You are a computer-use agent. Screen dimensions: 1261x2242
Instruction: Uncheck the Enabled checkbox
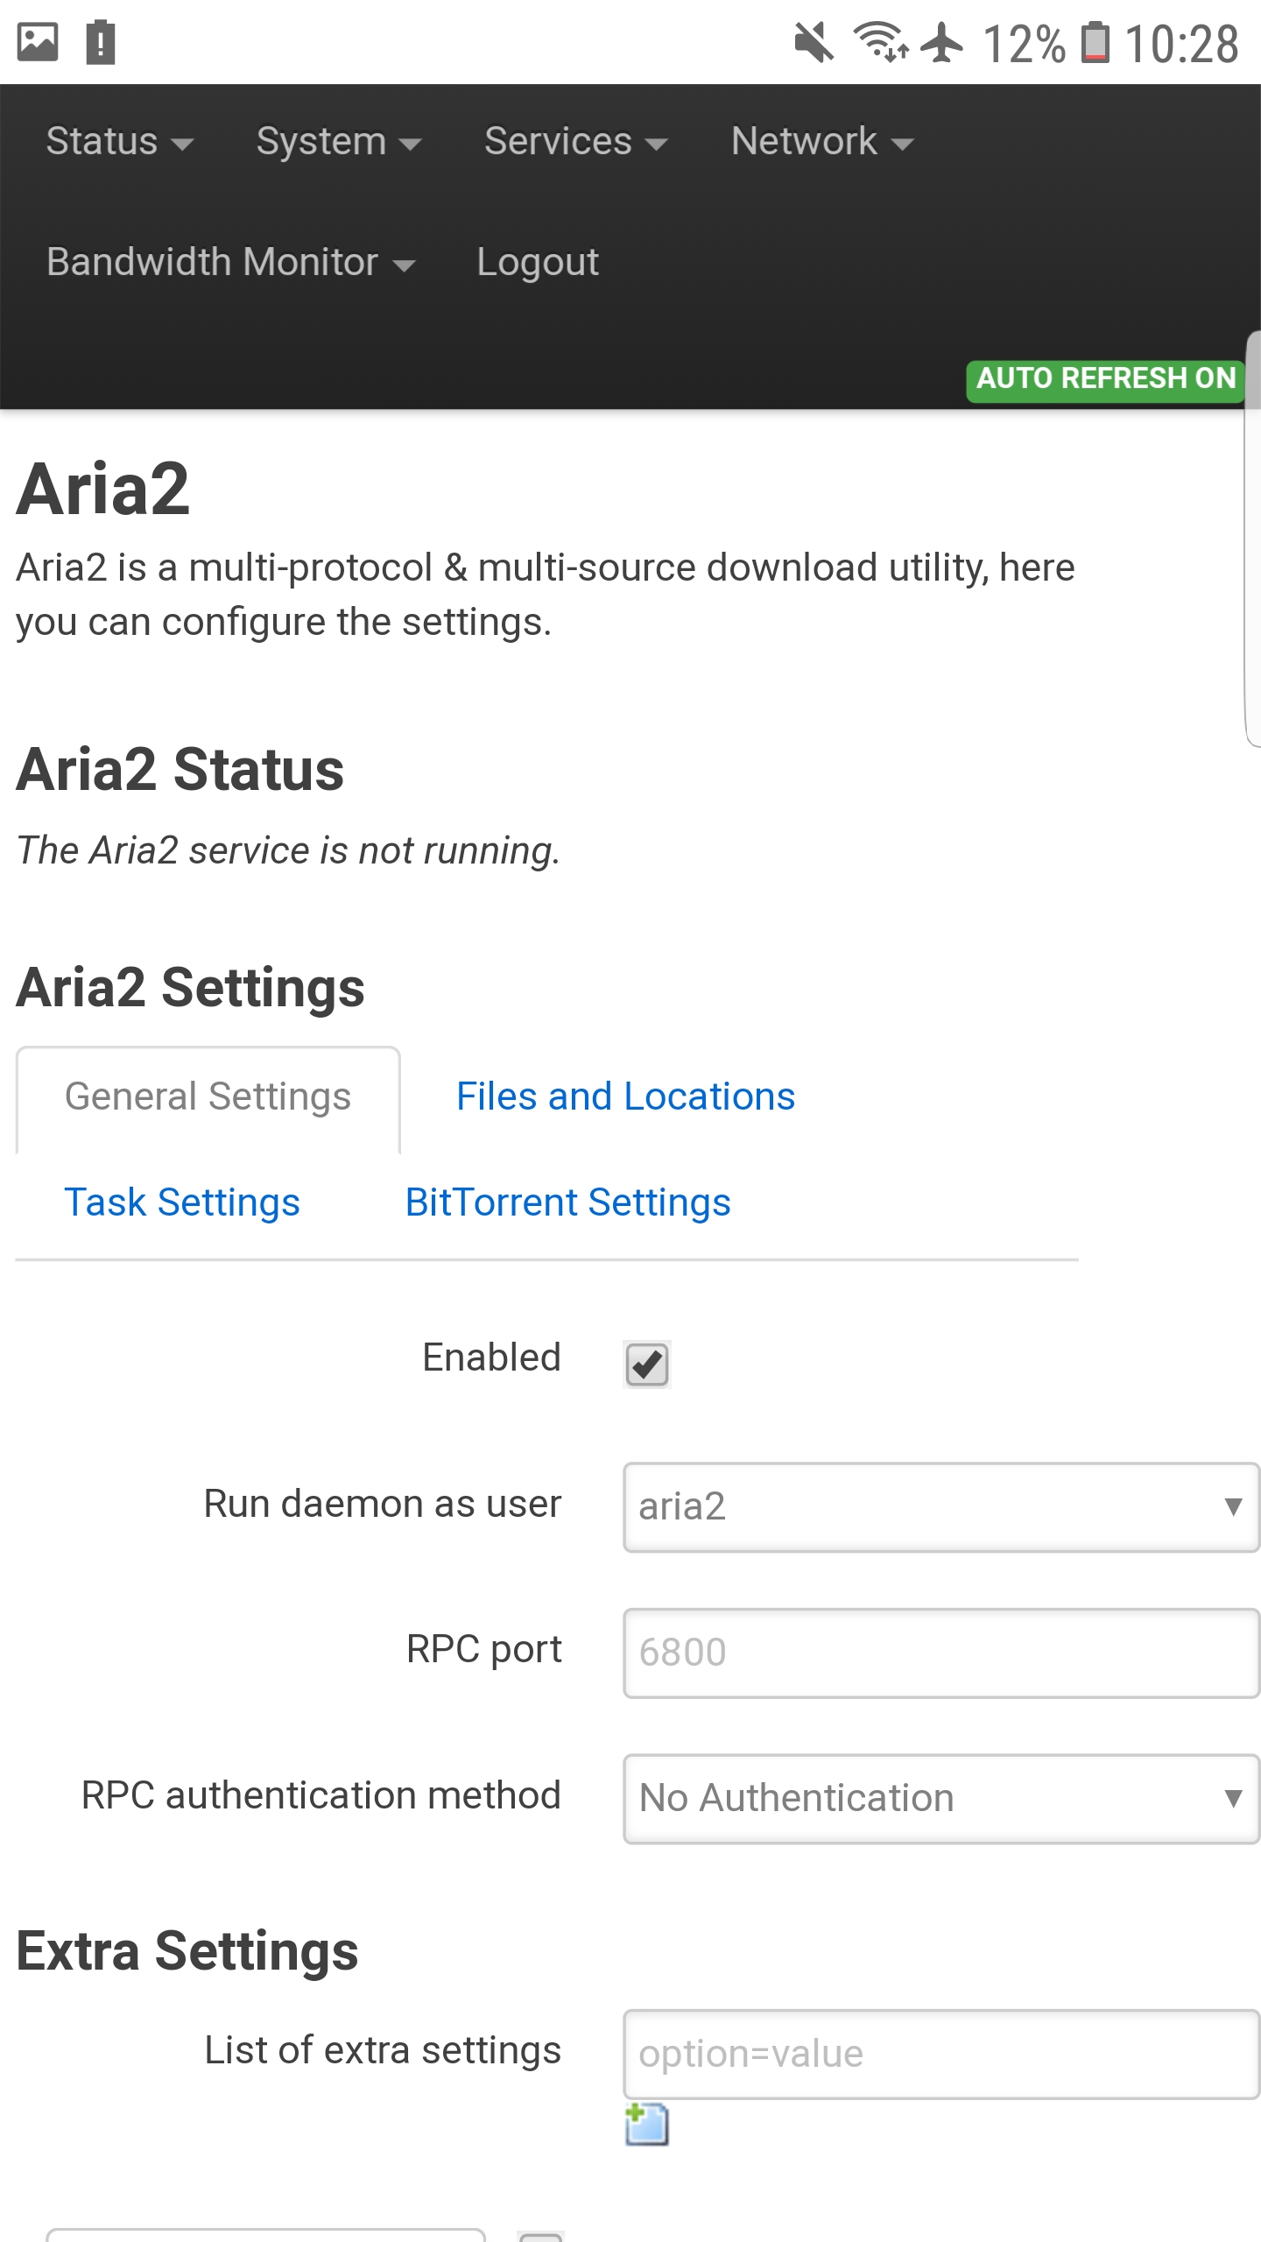[647, 1364]
